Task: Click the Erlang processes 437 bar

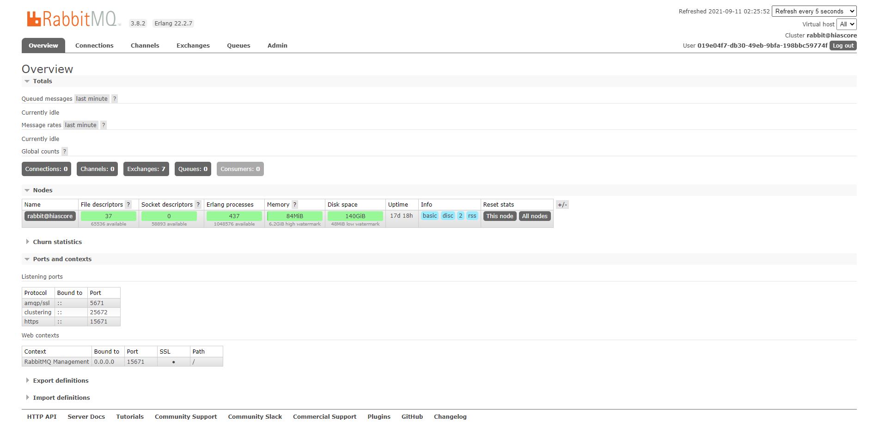Action: pyautogui.click(x=234, y=216)
